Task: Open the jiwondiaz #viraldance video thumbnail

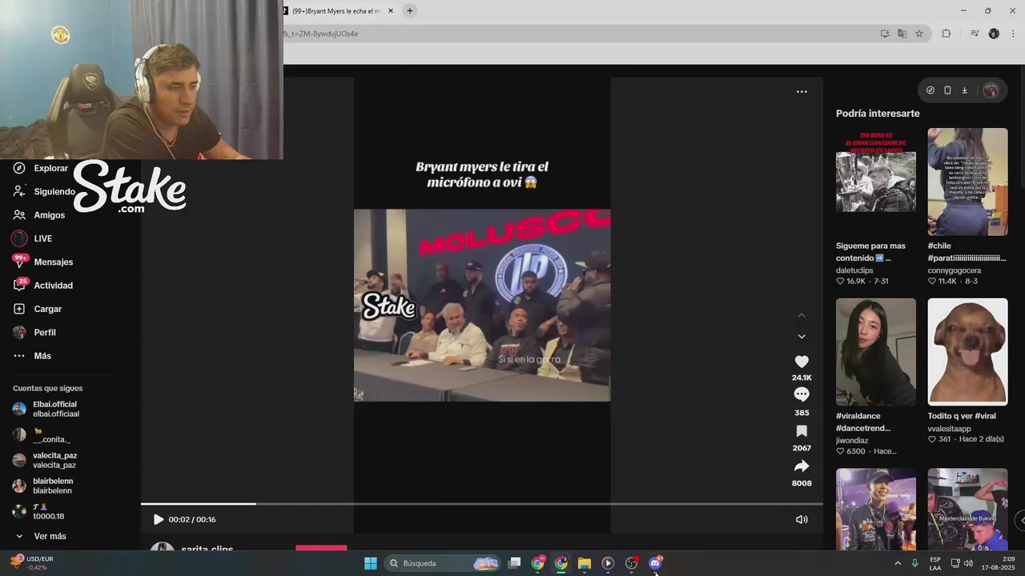Action: click(x=876, y=352)
